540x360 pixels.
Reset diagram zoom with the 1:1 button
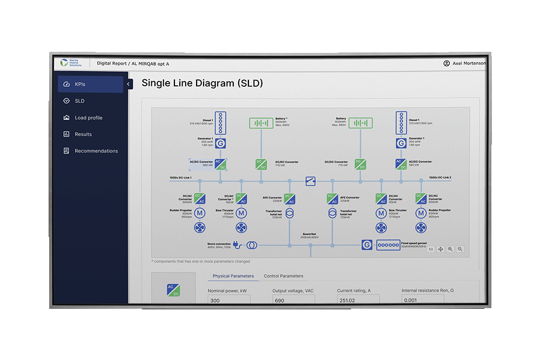coord(430,249)
